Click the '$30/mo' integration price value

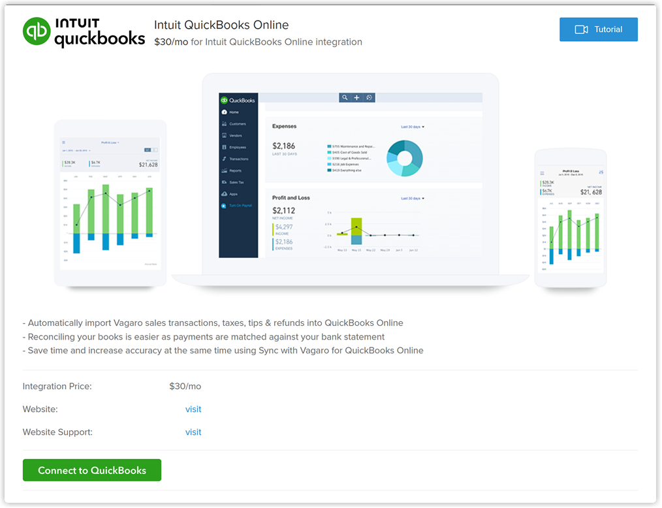coord(185,387)
